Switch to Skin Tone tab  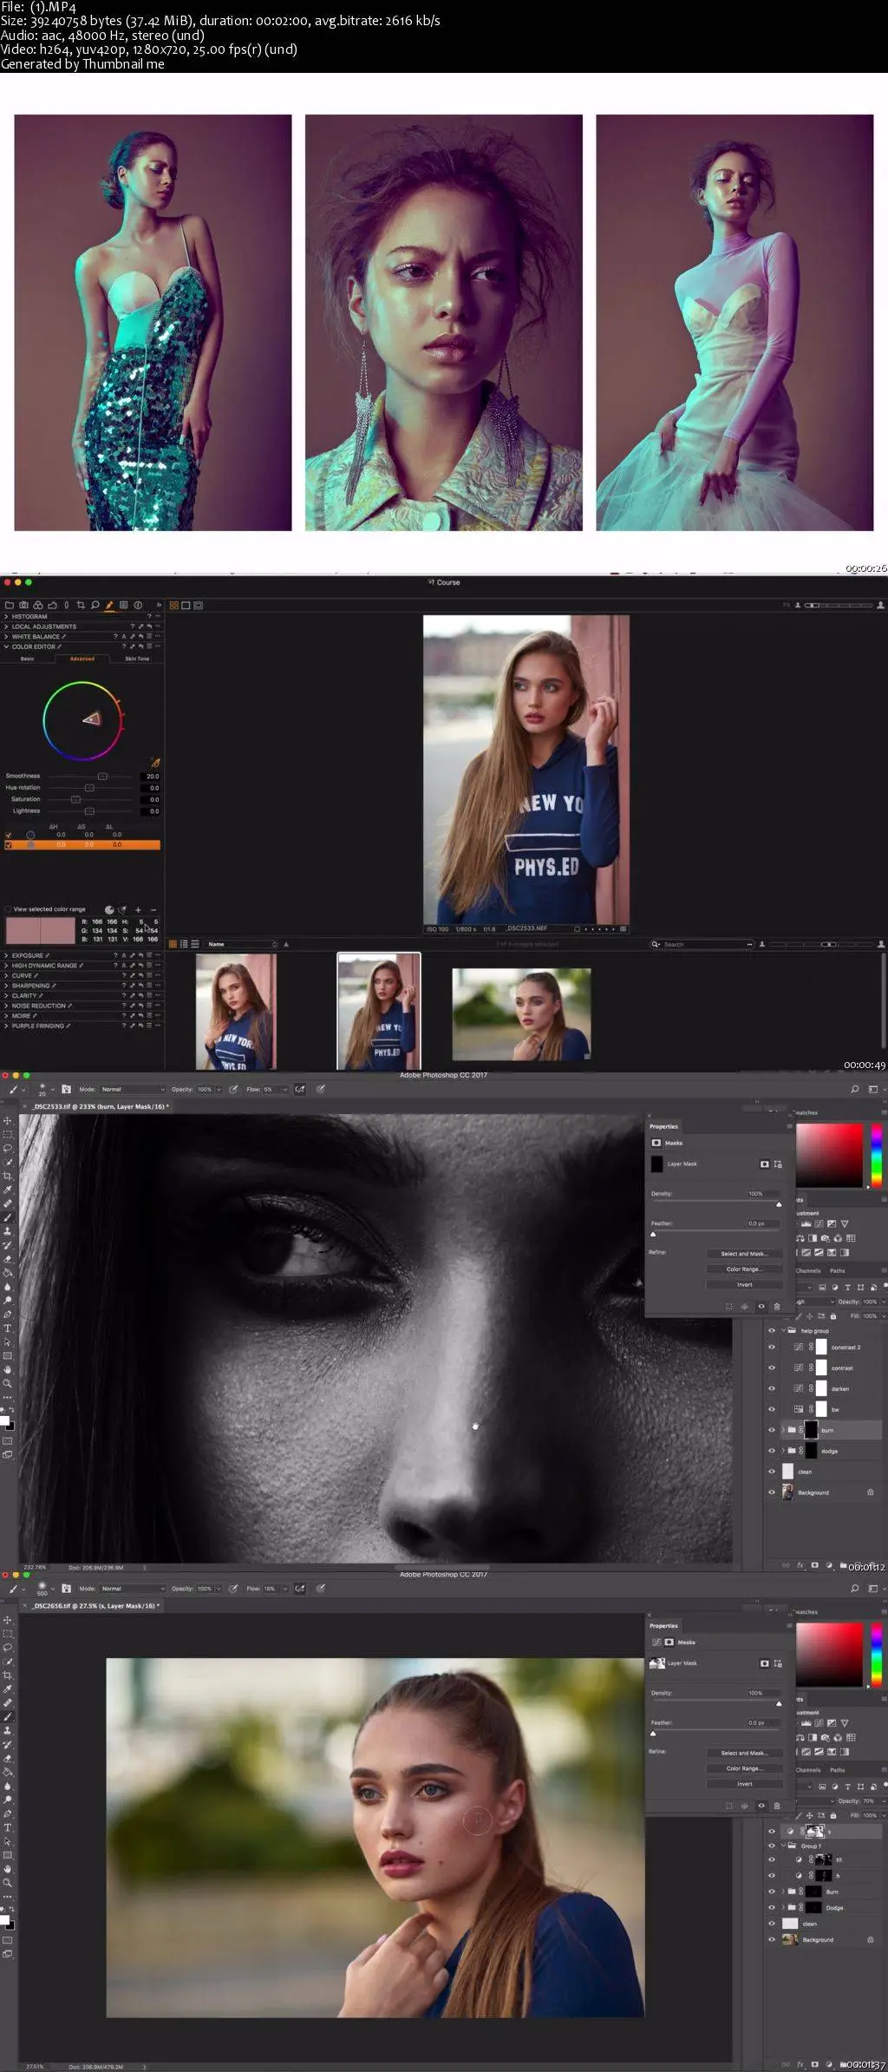137,659
